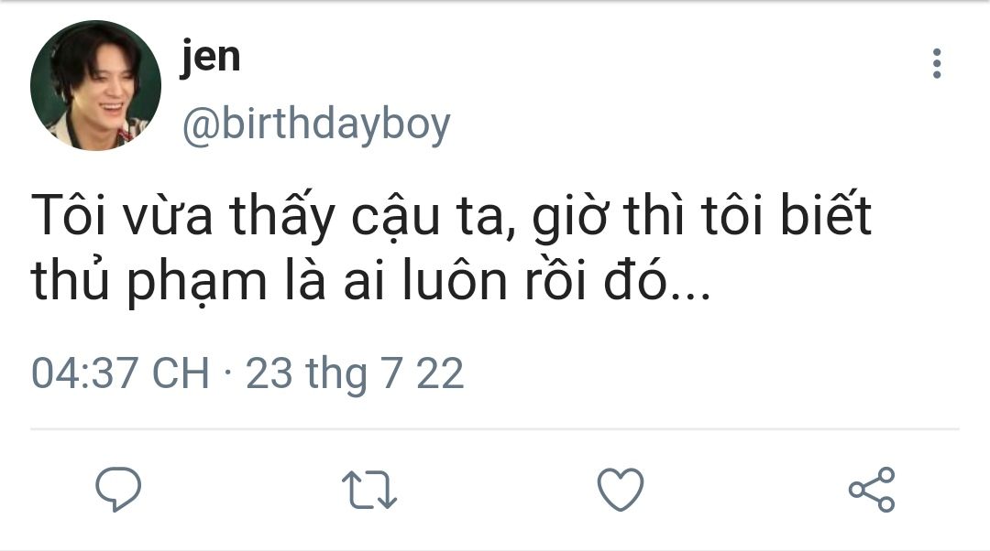Click the tweet line starting 'Tôi vừa thấy'

[x=451, y=215]
